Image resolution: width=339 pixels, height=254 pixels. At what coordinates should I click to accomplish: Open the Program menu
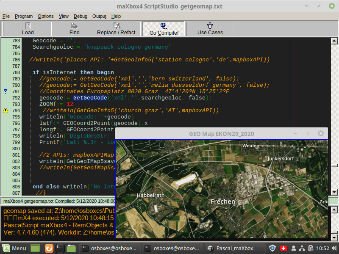pyautogui.click(x=24, y=16)
